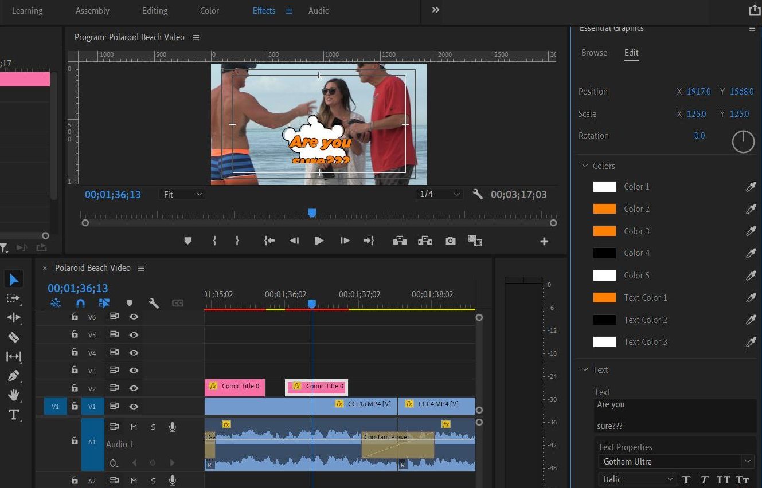Click the Extract button

click(x=425, y=241)
